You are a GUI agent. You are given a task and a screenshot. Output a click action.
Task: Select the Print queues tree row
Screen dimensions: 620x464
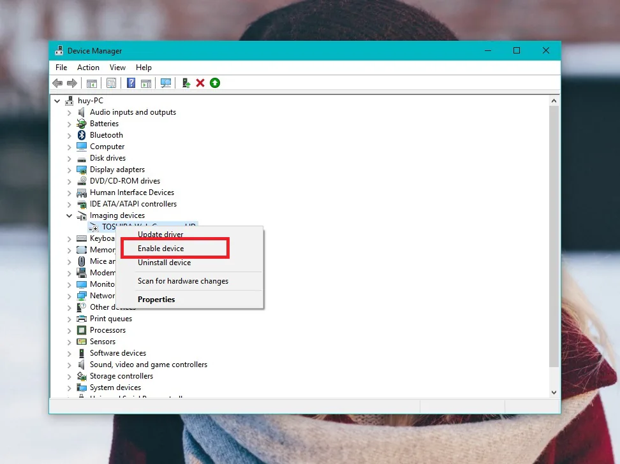(x=111, y=319)
